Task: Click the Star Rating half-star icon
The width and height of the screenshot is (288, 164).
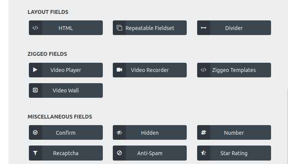Action: (204, 153)
